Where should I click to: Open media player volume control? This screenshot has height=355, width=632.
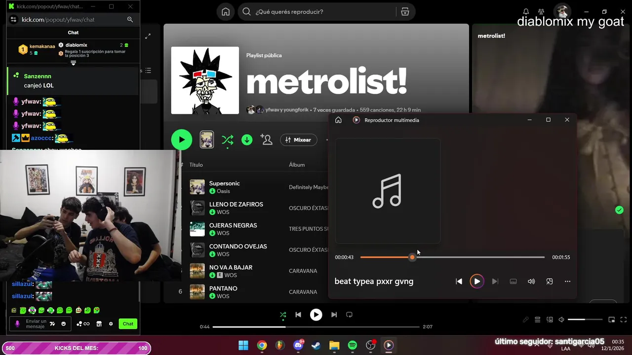click(x=531, y=282)
